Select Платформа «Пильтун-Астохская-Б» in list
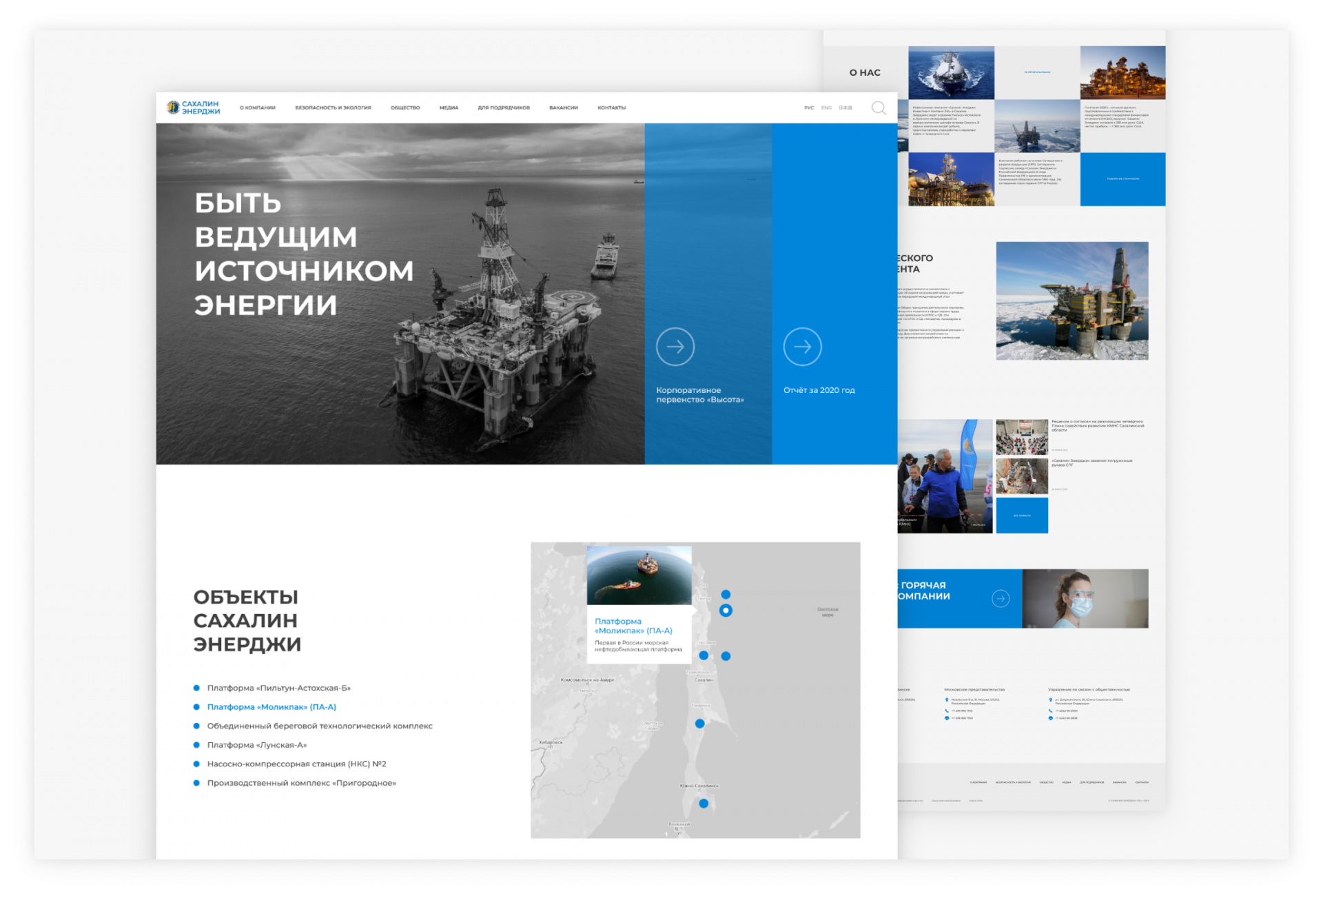1323x898 pixels. pyautogui.click(x=279, y=688)
